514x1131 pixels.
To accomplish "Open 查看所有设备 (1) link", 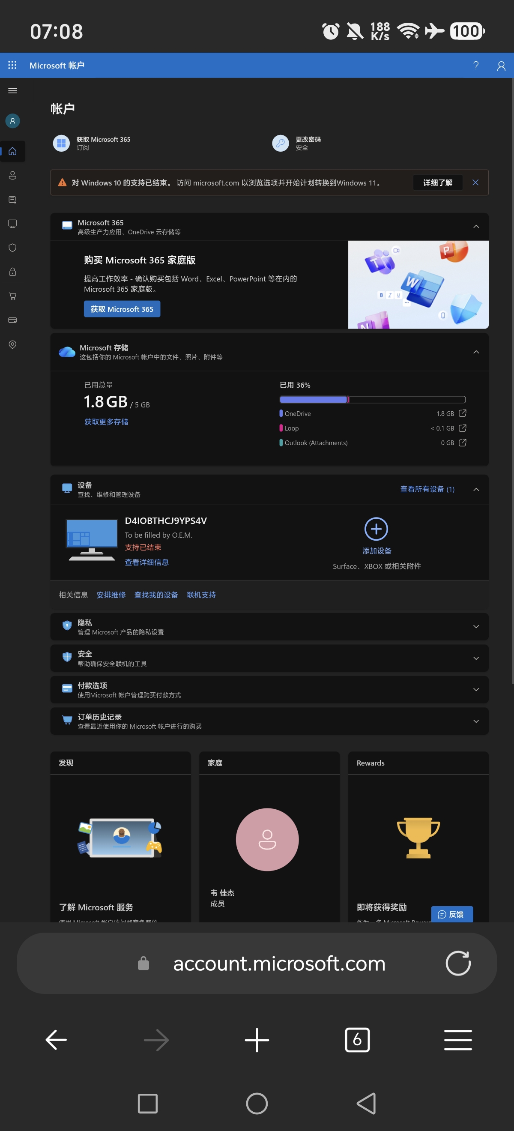I will (427, 489).
